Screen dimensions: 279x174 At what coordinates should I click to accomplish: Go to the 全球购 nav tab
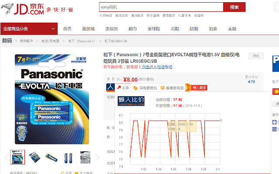pyautogui.click(x=154, y=29)
